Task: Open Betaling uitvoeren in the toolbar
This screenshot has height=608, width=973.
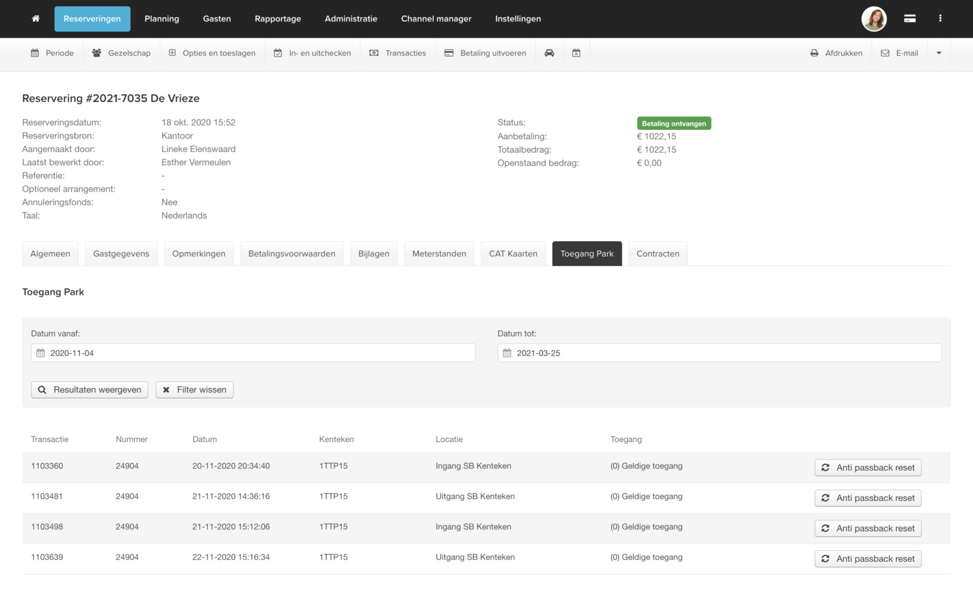Action: [485, 53]
